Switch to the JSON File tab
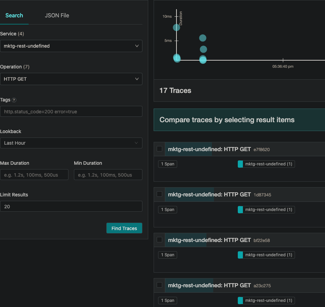This screenshot has width=325, height=307. (x=57, y=15)
